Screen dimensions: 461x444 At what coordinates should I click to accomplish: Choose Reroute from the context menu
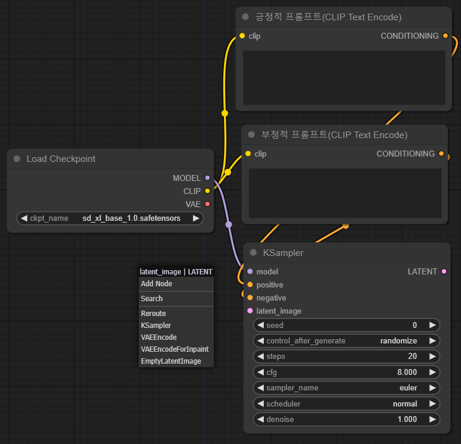[x=176, y=314]
